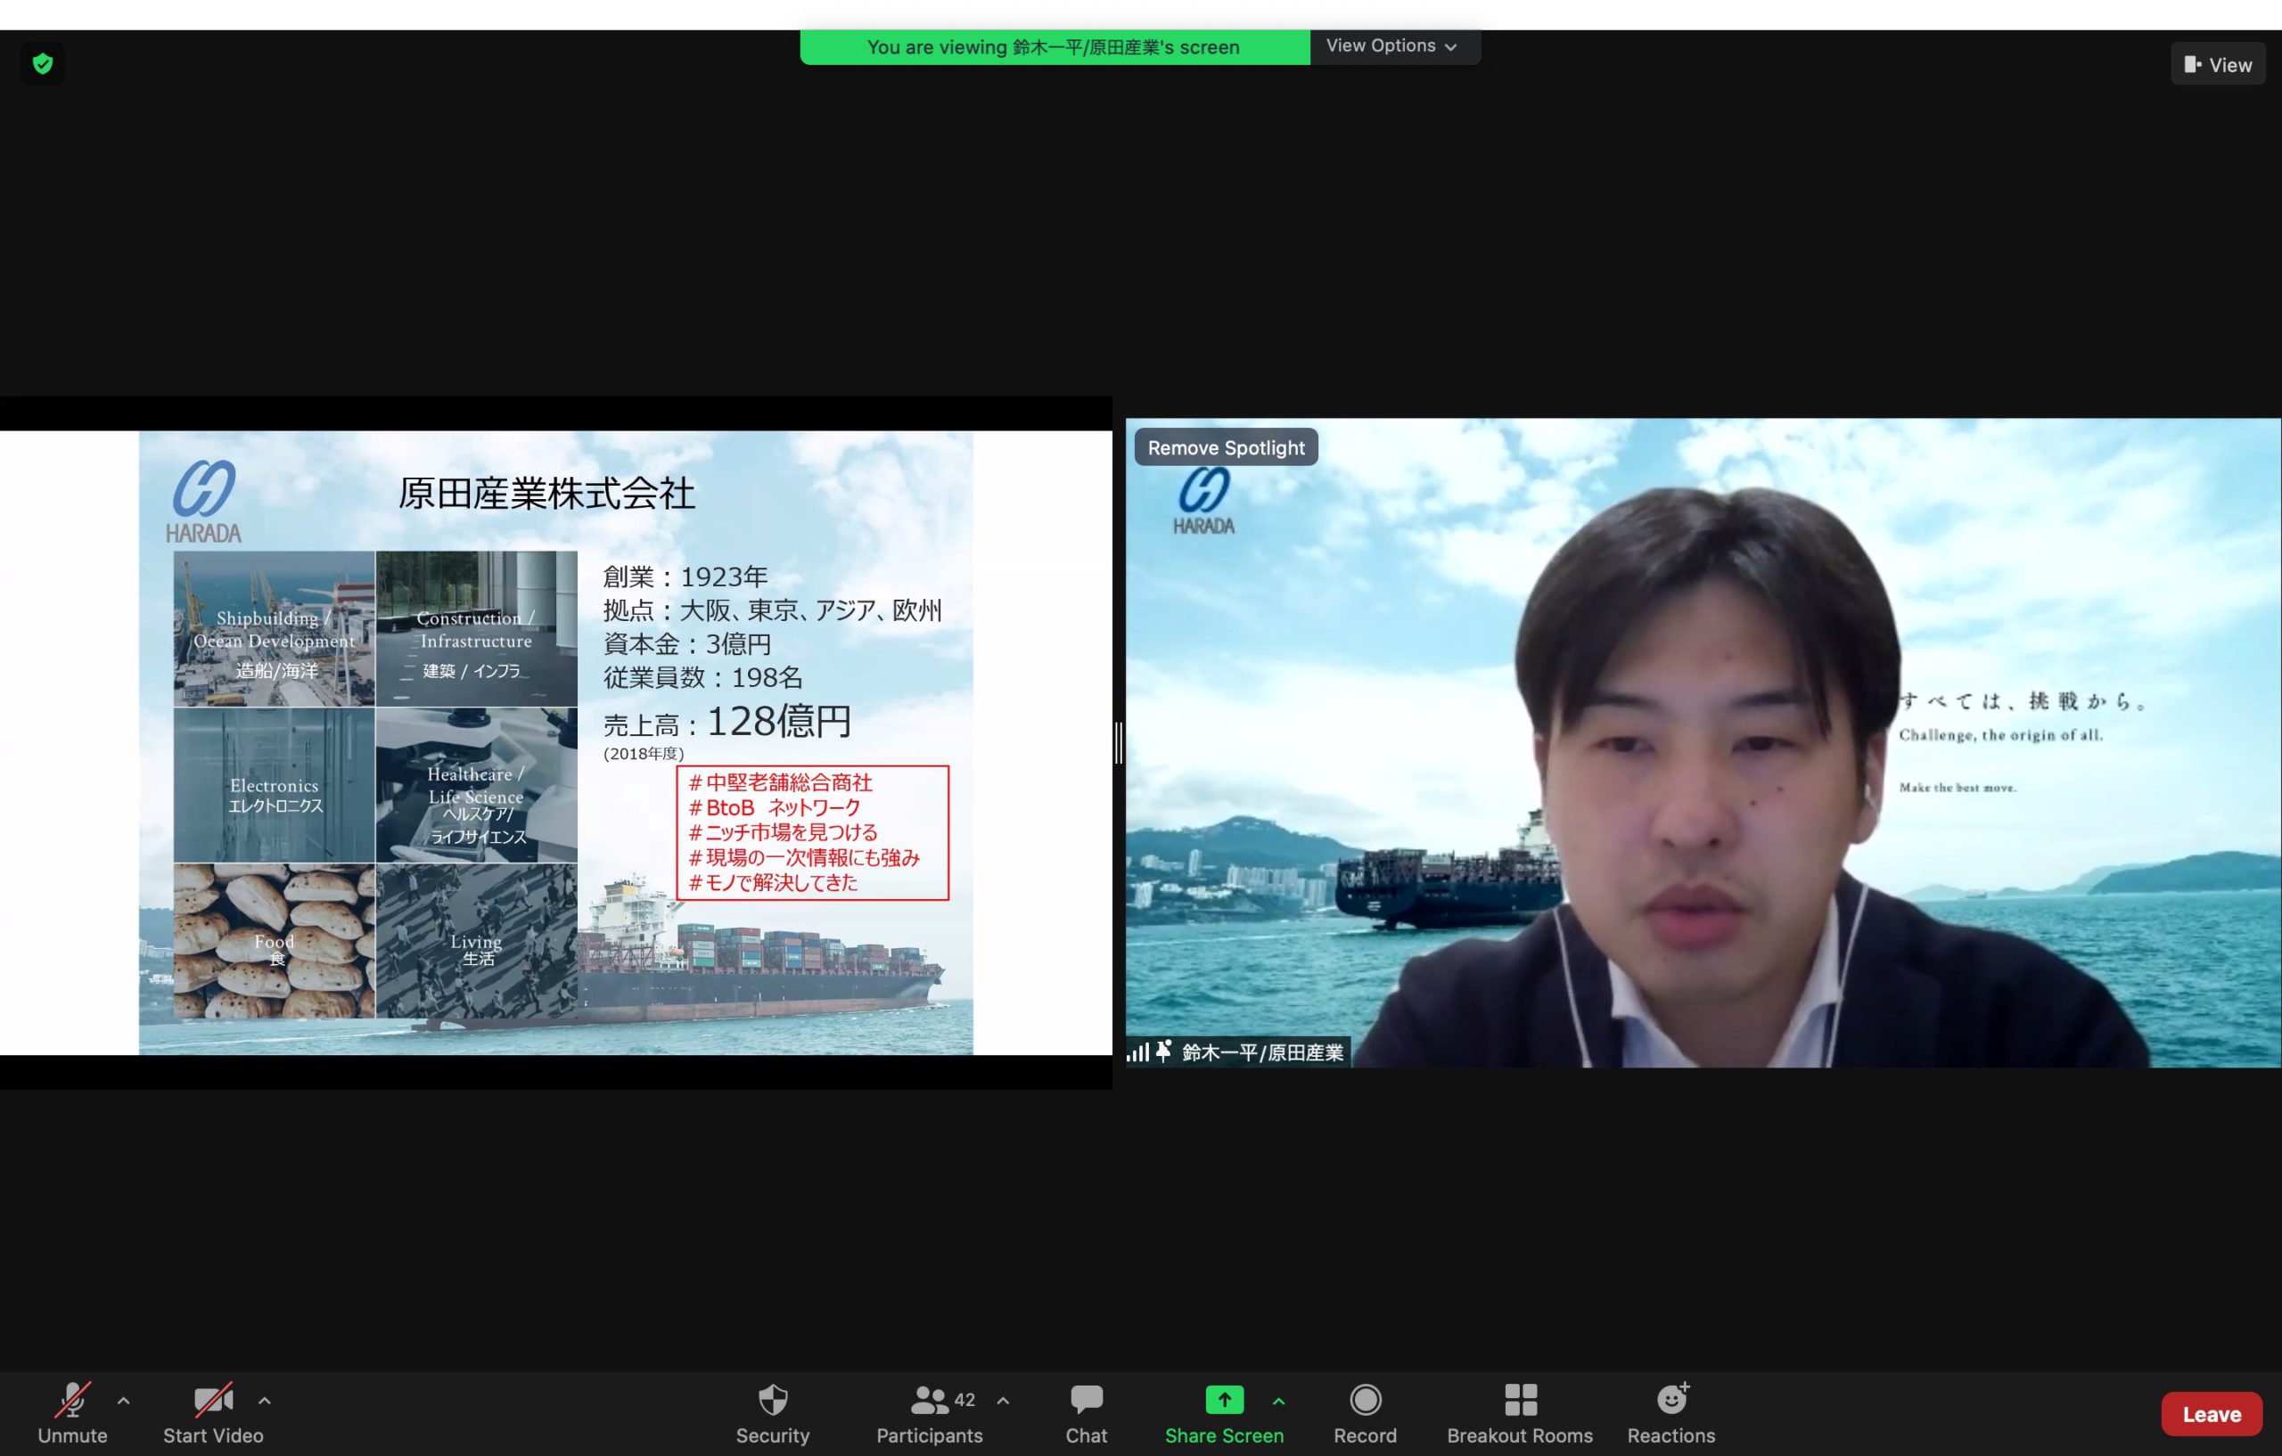Click the Food tile on the slide

pos(274,941)
